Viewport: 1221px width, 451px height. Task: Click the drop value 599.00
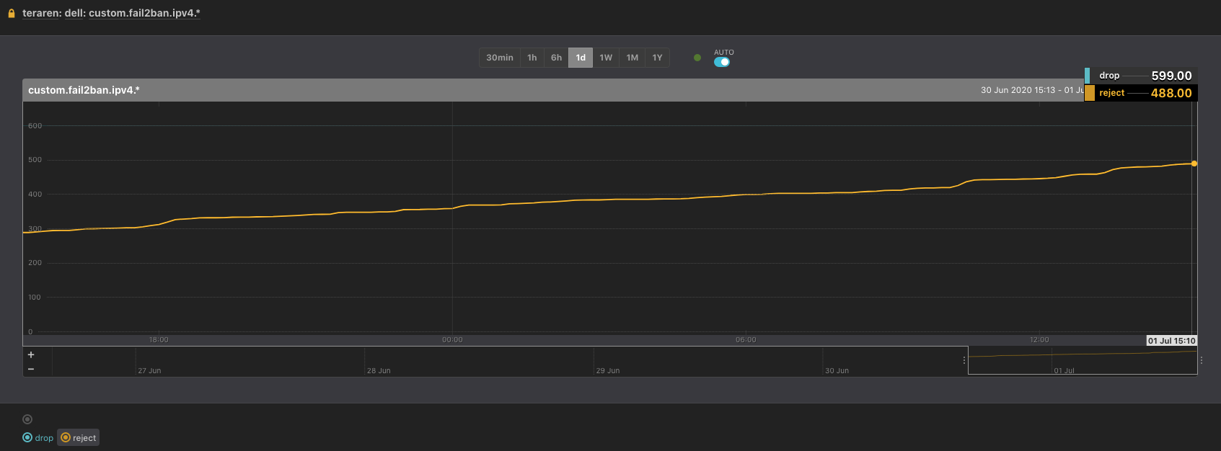1171,76
